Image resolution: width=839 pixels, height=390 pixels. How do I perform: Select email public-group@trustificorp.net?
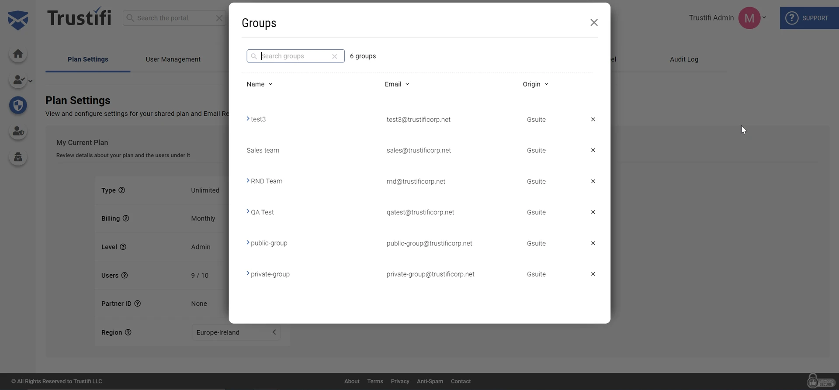point(429,243)
